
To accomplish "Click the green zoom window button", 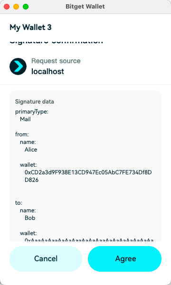I will pos(26,7).
